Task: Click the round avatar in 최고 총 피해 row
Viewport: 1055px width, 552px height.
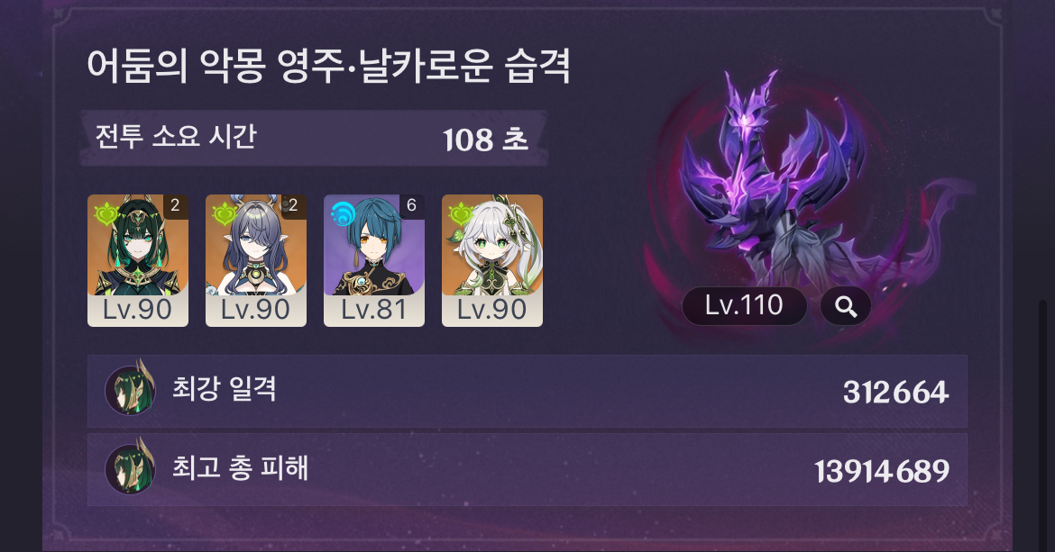Action: (131, 467)
